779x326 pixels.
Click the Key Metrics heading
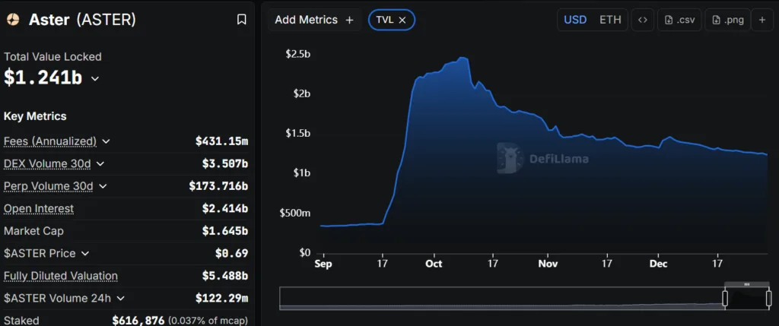pos(35,116)
